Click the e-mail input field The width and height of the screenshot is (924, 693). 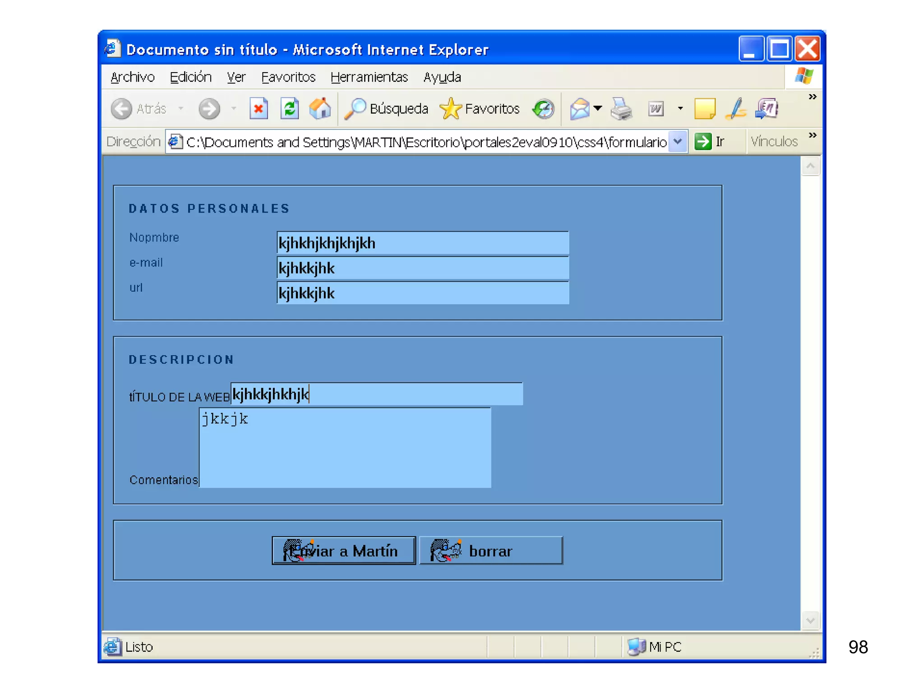(422, 268)
